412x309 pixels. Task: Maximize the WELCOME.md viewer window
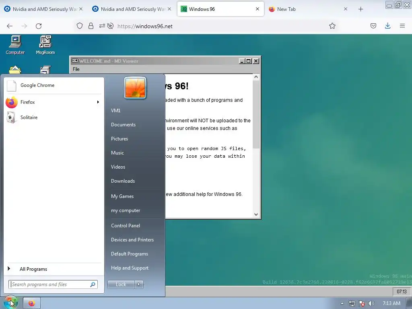249,61
